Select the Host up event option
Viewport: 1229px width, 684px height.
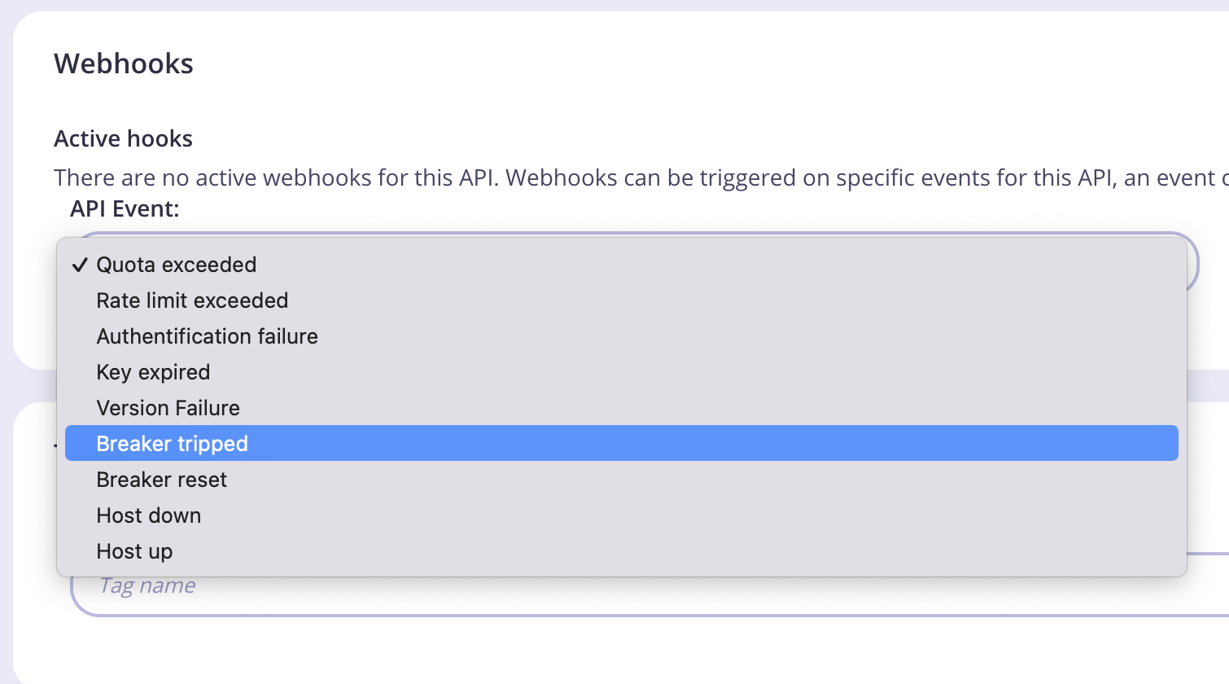click(x=134, y=550)
